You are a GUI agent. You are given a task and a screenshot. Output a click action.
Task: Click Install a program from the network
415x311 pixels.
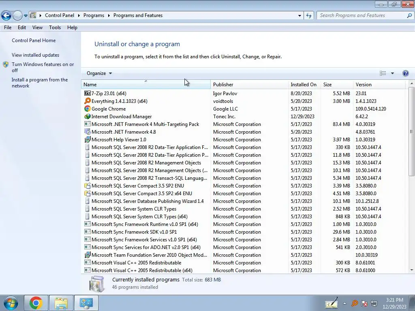click(x=40, y=83)
